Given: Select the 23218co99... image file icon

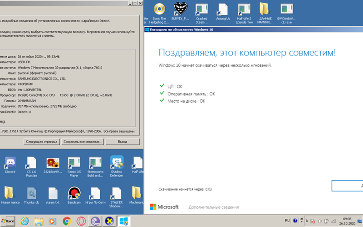Looking at the screenshot, I should 53,165.
